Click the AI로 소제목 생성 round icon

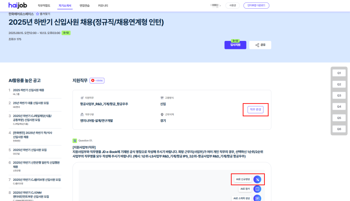(257, 198)
